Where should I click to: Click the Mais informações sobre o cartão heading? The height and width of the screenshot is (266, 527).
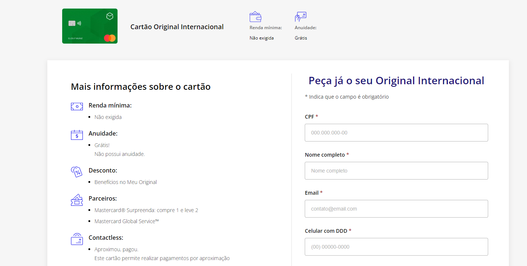[x=141, y=87]
